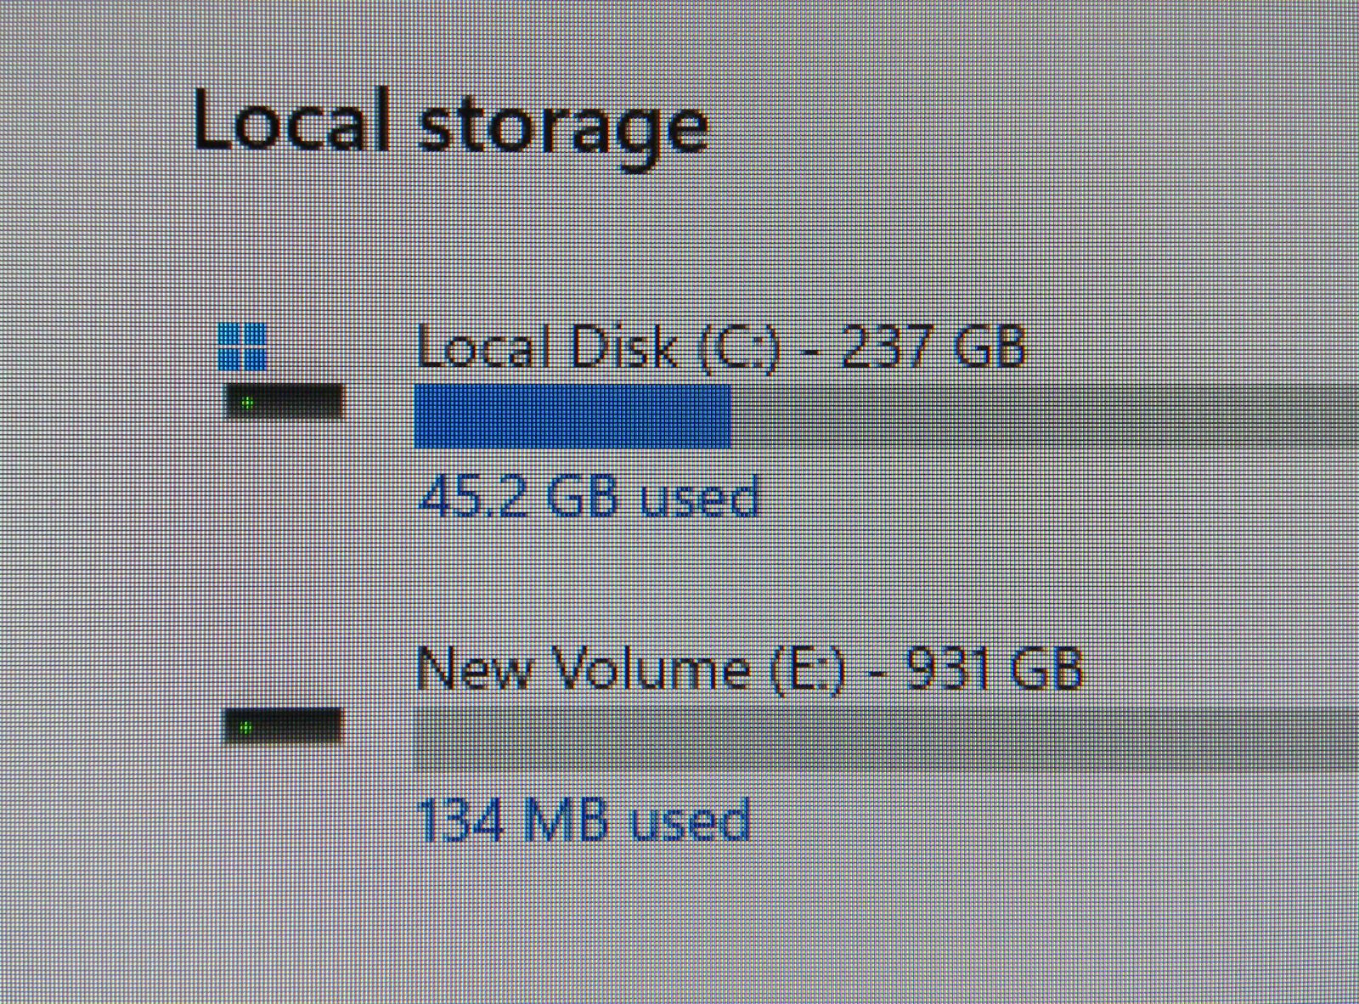The image size is (1359, 1004).
Task: Click the New Volume (E:) usage bar
Action: 885,739
